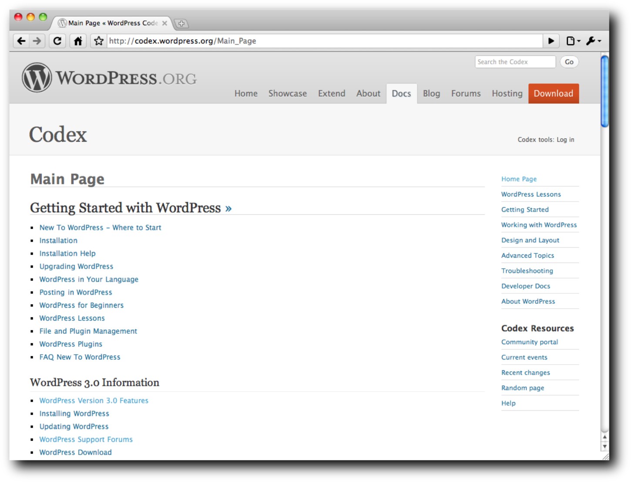Open FAQ New To WordPress link
Image resolution: width=631 pixels, height=482 pixels.
80,357
